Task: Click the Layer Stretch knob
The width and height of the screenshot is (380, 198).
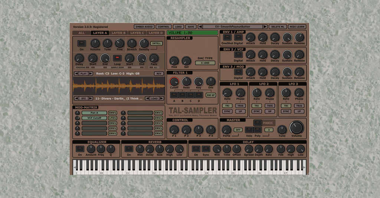Action: (132, 44)
